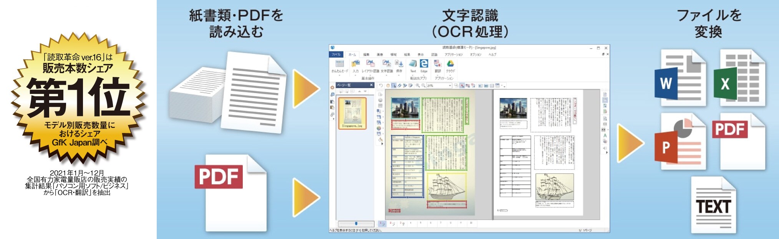Adjust the thumbnail size slider

click(x=356, y=224)
